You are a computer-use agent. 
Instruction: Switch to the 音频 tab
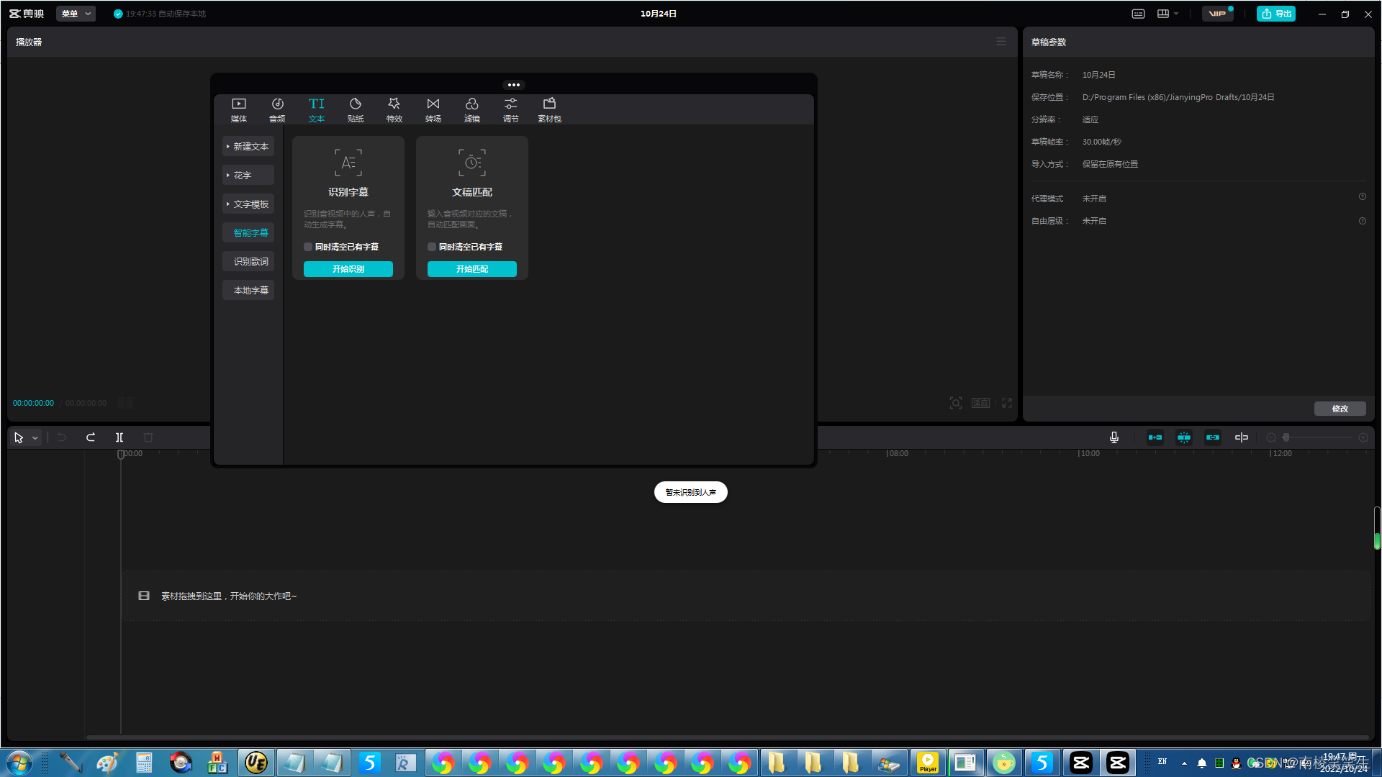[277, 109]
